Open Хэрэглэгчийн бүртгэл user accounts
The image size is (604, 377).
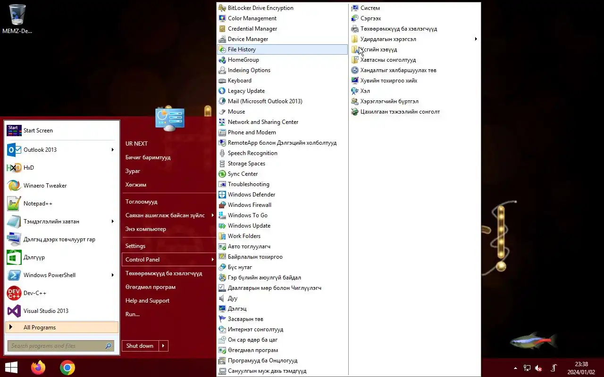tap(414, 101)
